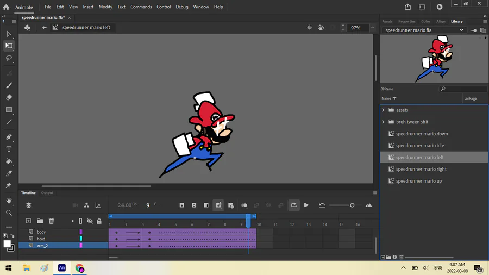The image size is (489, 275).
Task: Open the Library panel options menu
Action: tap(485, 21)
